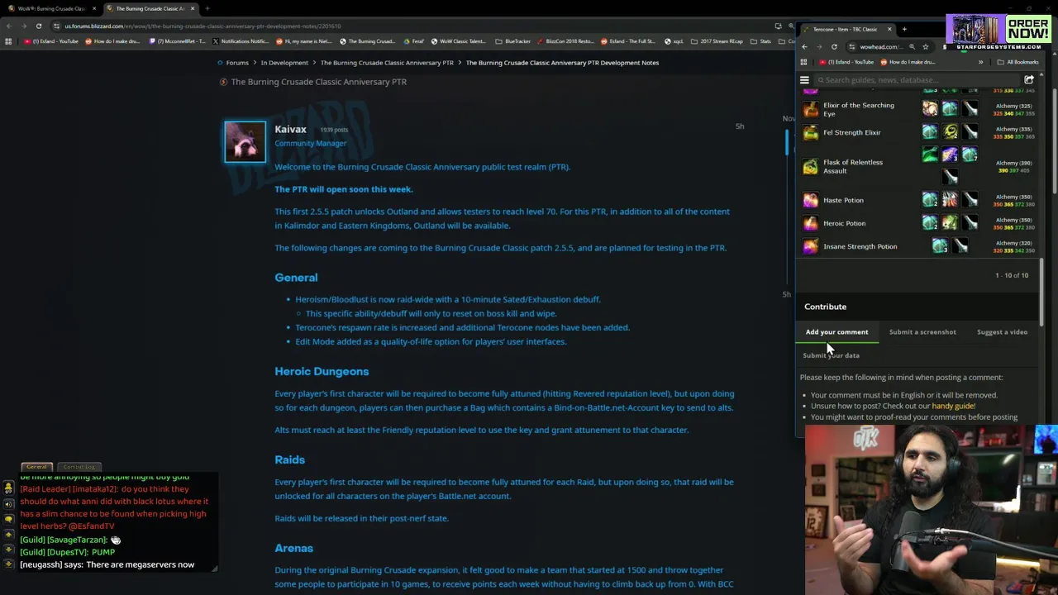Click the forum topic timeline scroller

pyautogui.click(x=787, y=142)
